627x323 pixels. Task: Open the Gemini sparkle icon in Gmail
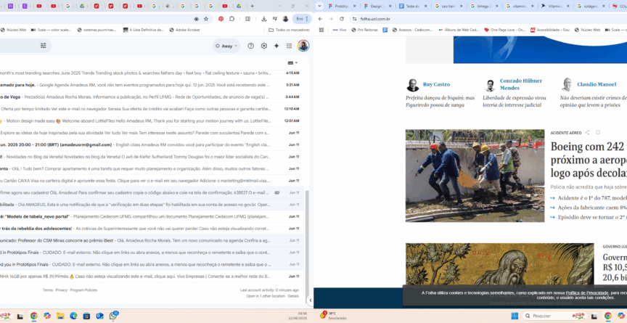pyautogui.click(x=276, y=46)
